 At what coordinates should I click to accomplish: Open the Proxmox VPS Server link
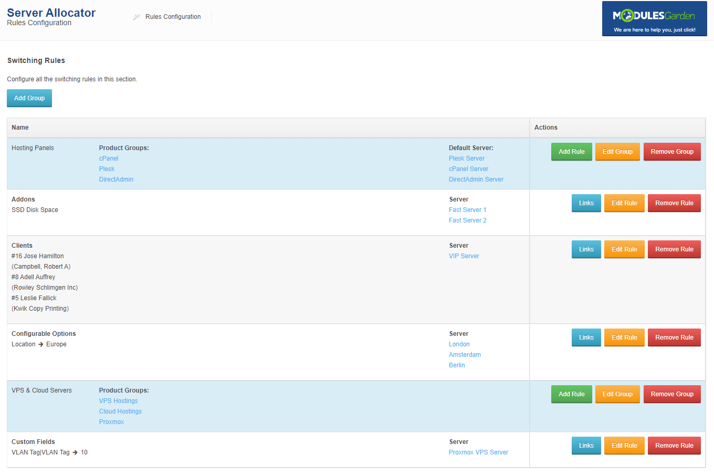[x=478, y=452]
